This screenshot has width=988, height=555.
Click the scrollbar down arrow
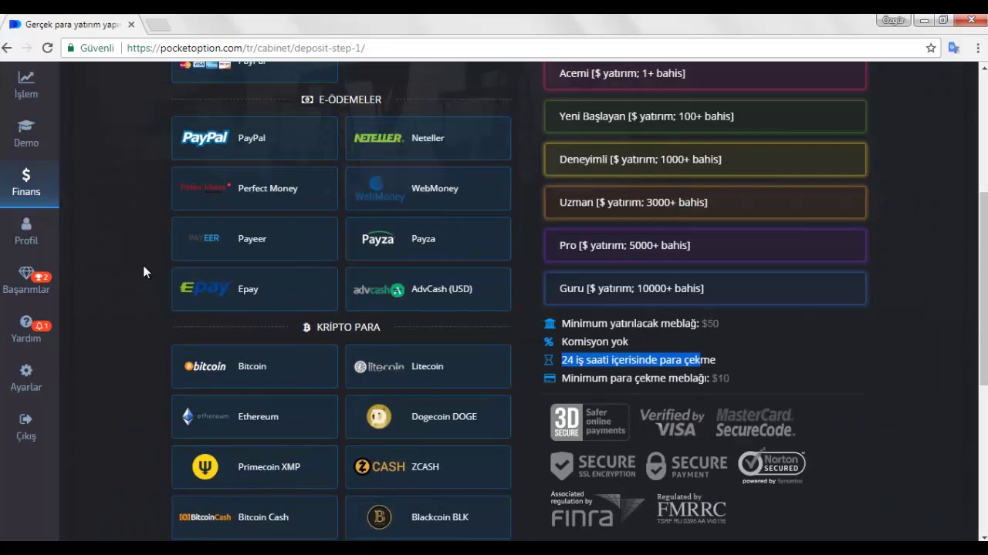click(983, 536)
